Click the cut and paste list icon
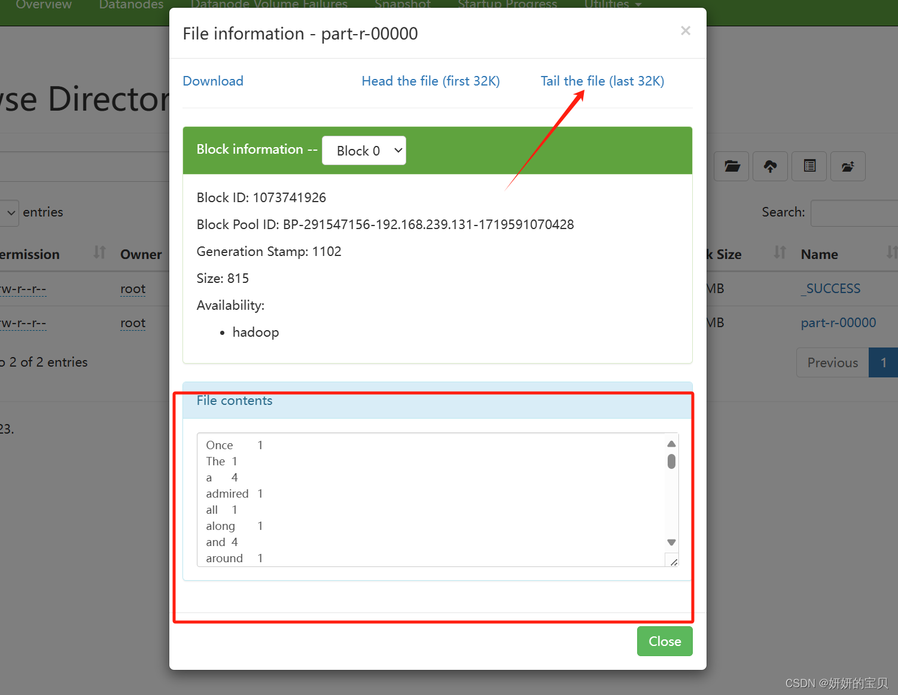The height and width of the screenshot is (695, 898). click(809, 166)
